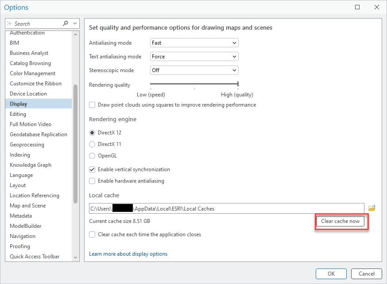Select Editing in the options sidebar

point(18,114)
